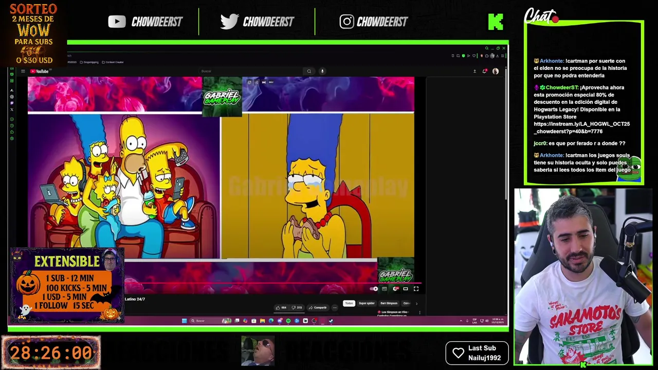Click the ChowdeerST Instagram icon
Screen dimensions: 658x370
pyautogui.click(x=346, y=22)
